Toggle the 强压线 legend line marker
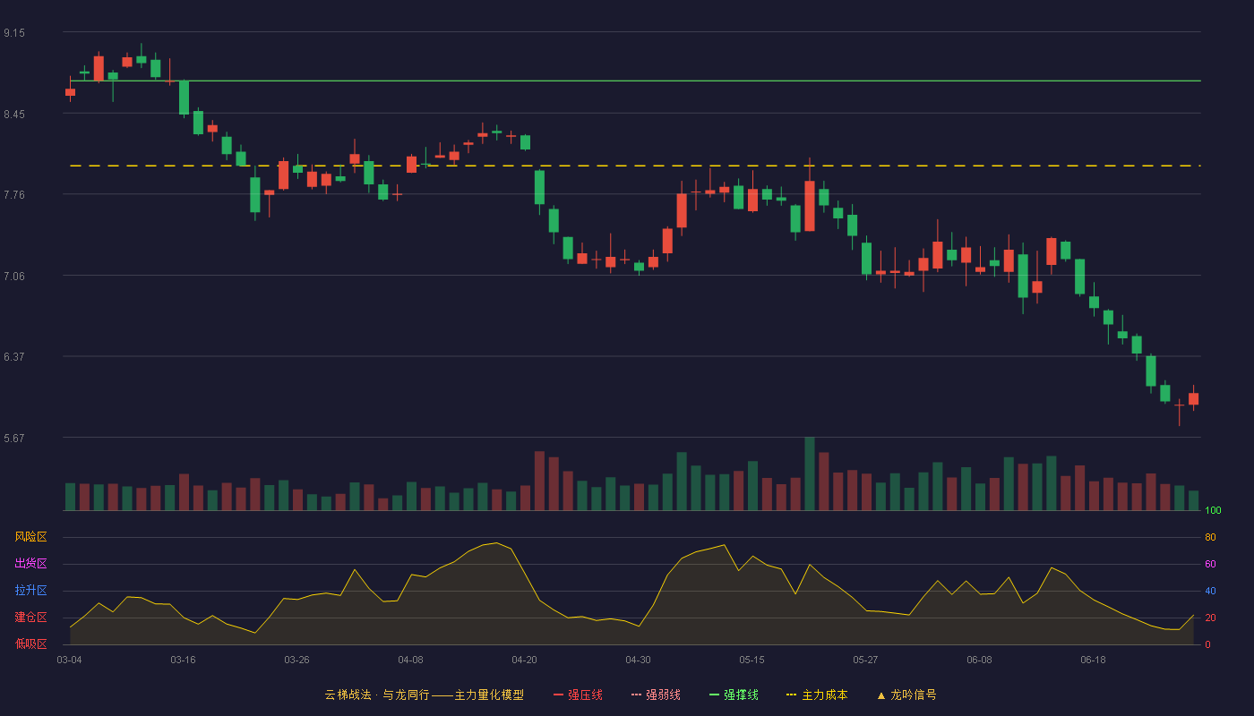 pyautogui.click(x=559, y=695)
